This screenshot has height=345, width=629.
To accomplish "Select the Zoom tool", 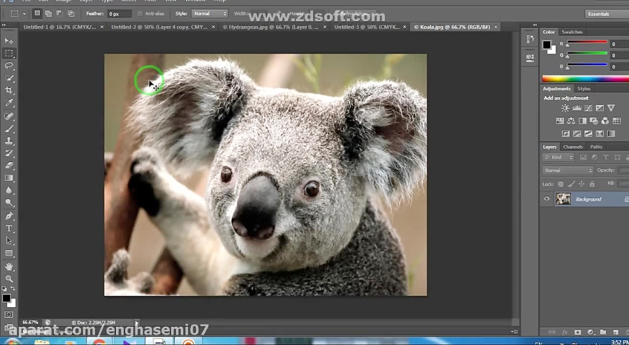I will (9, 279).
